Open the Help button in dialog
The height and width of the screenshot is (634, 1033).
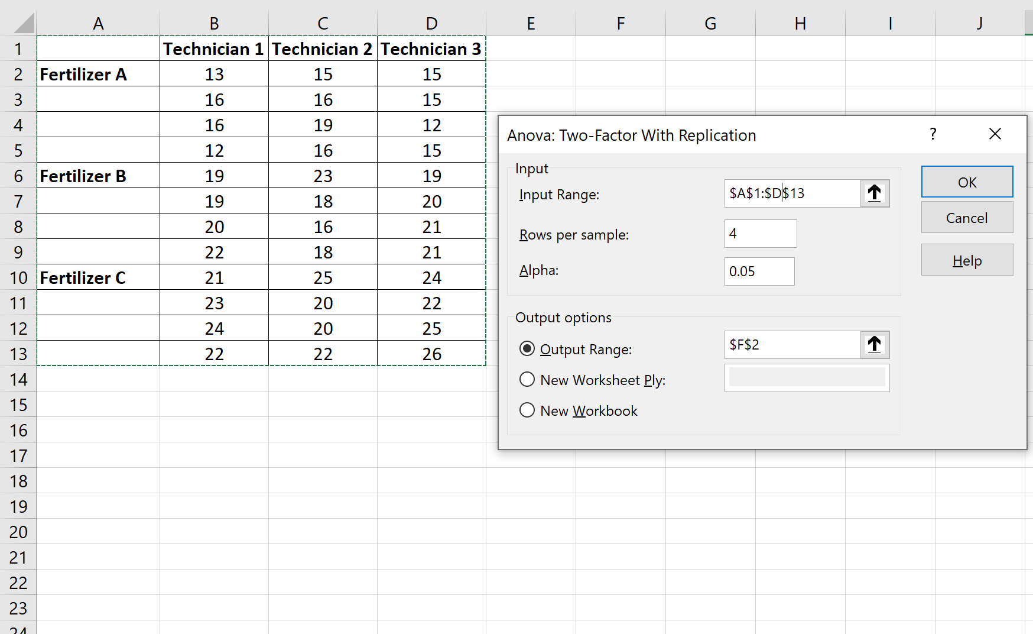tap(967, 260)
